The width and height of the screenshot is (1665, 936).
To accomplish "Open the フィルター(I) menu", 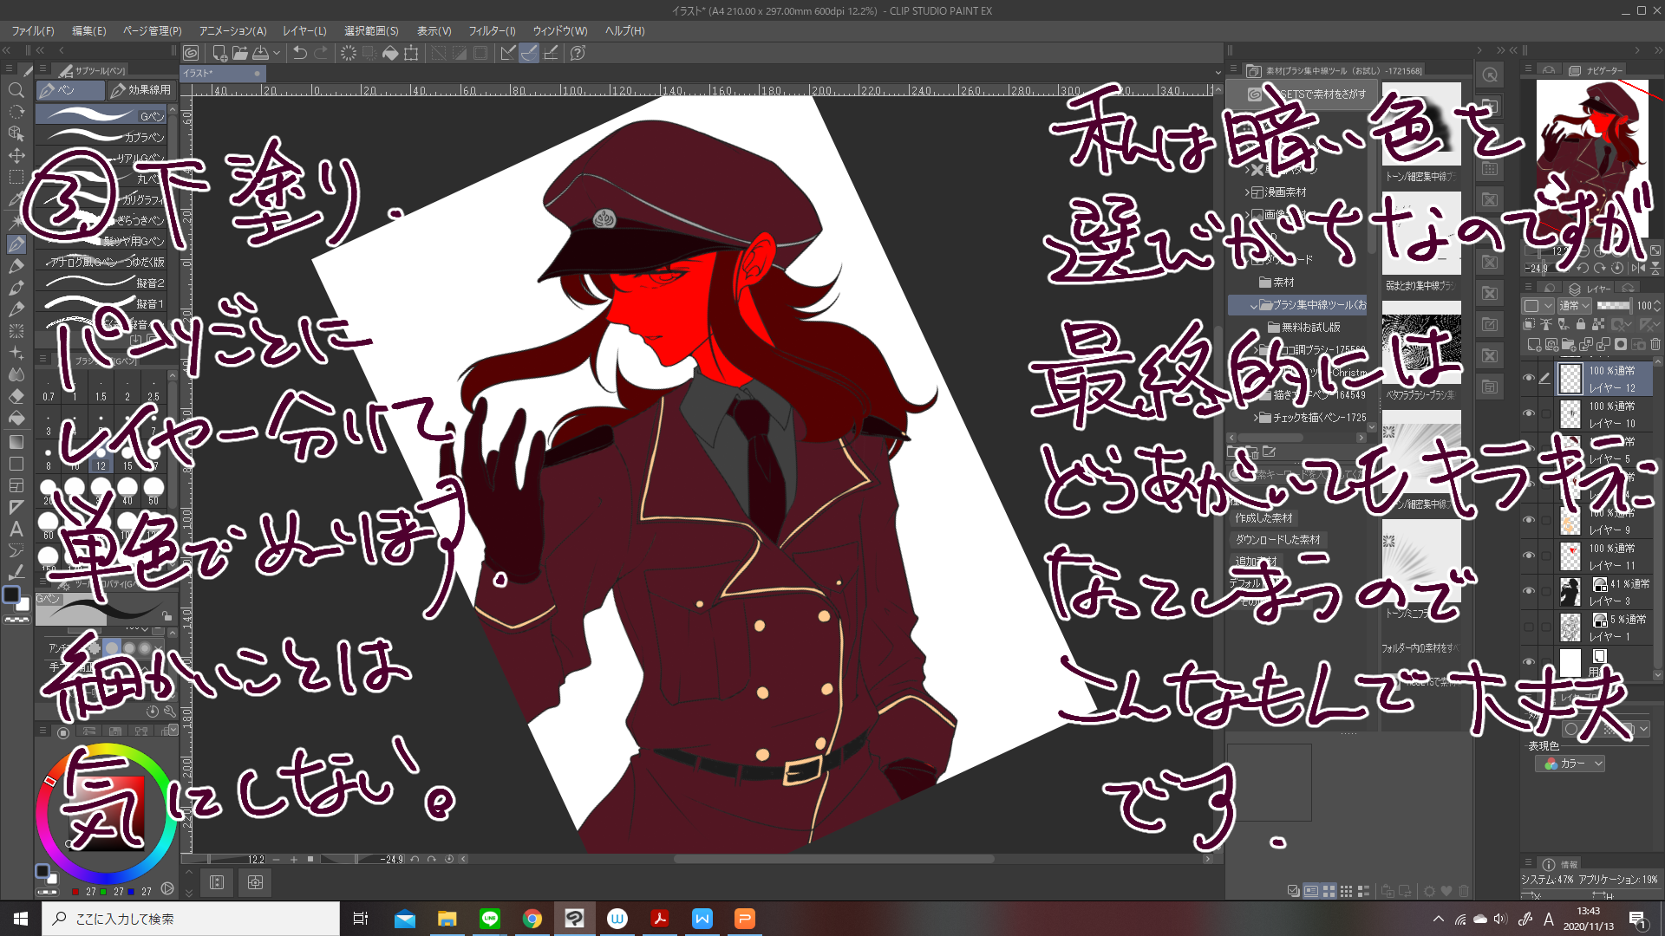I will click(x=492, y=30).
